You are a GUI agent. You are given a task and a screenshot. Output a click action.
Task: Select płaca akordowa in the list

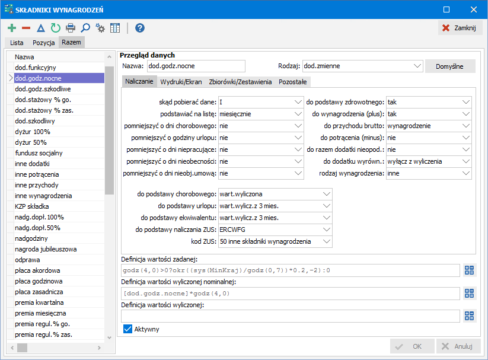click(x=59, y=270)
